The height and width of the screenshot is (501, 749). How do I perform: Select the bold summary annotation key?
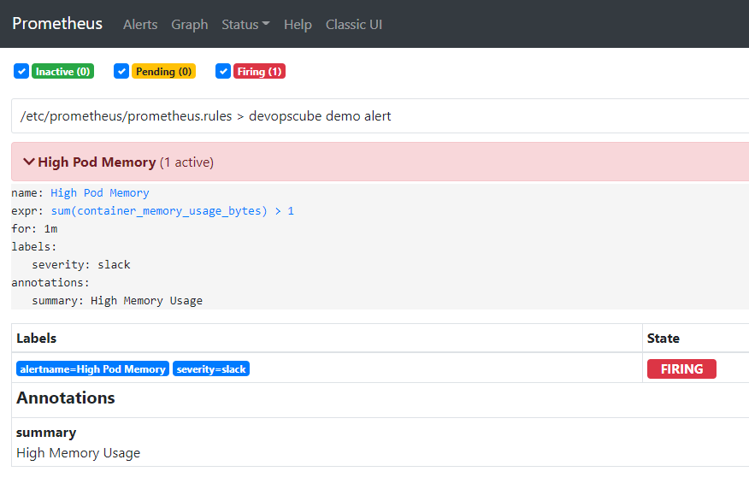tap(46, 433)
